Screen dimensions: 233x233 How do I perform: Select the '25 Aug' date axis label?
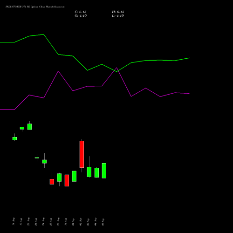(51, 221)
